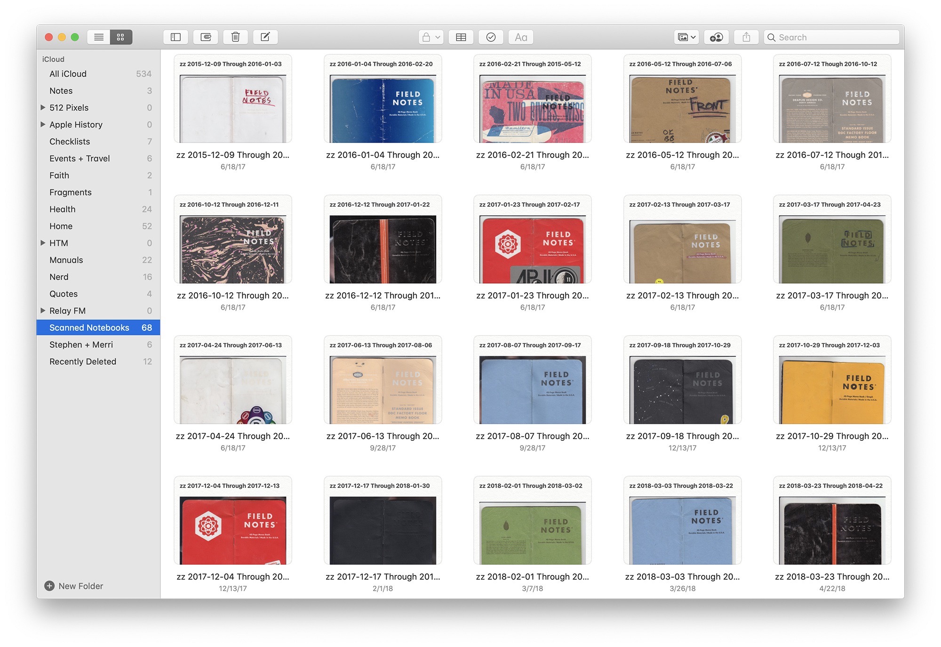Viewport: 941px width, 647px height.
Task: Expand the Apple History folder
Action: (43, 125)
